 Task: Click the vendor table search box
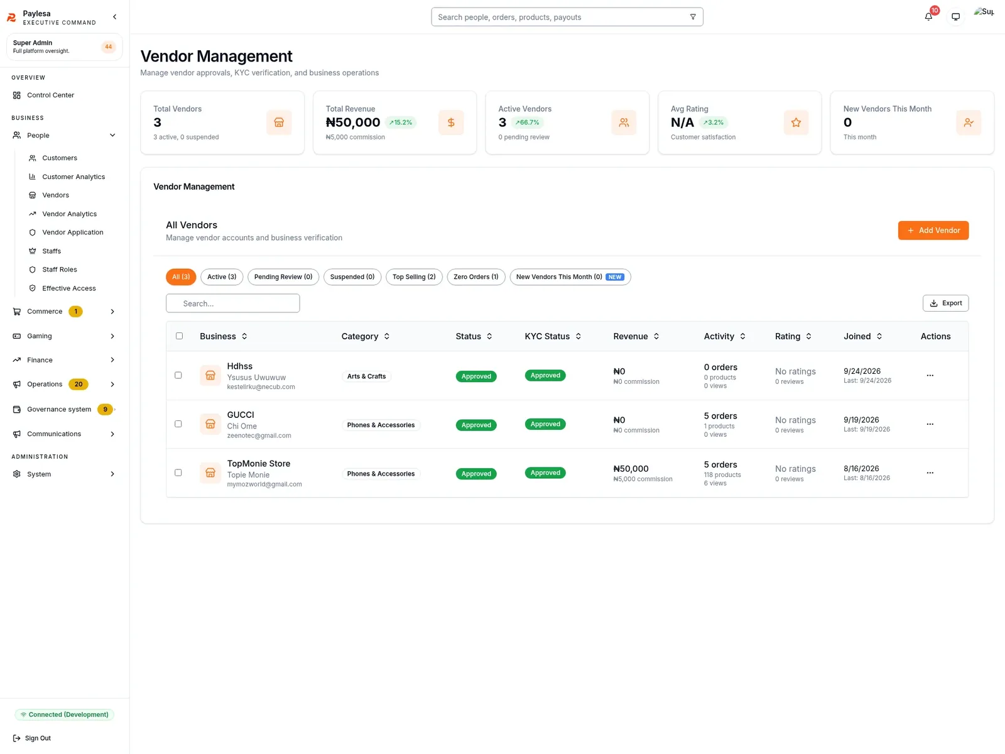(x=233, y=303)
